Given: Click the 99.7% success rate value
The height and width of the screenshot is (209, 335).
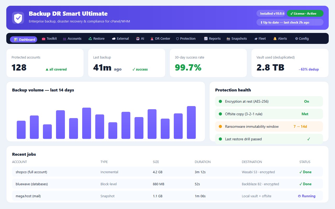Looking at the screenshot, I should point(188,68).
